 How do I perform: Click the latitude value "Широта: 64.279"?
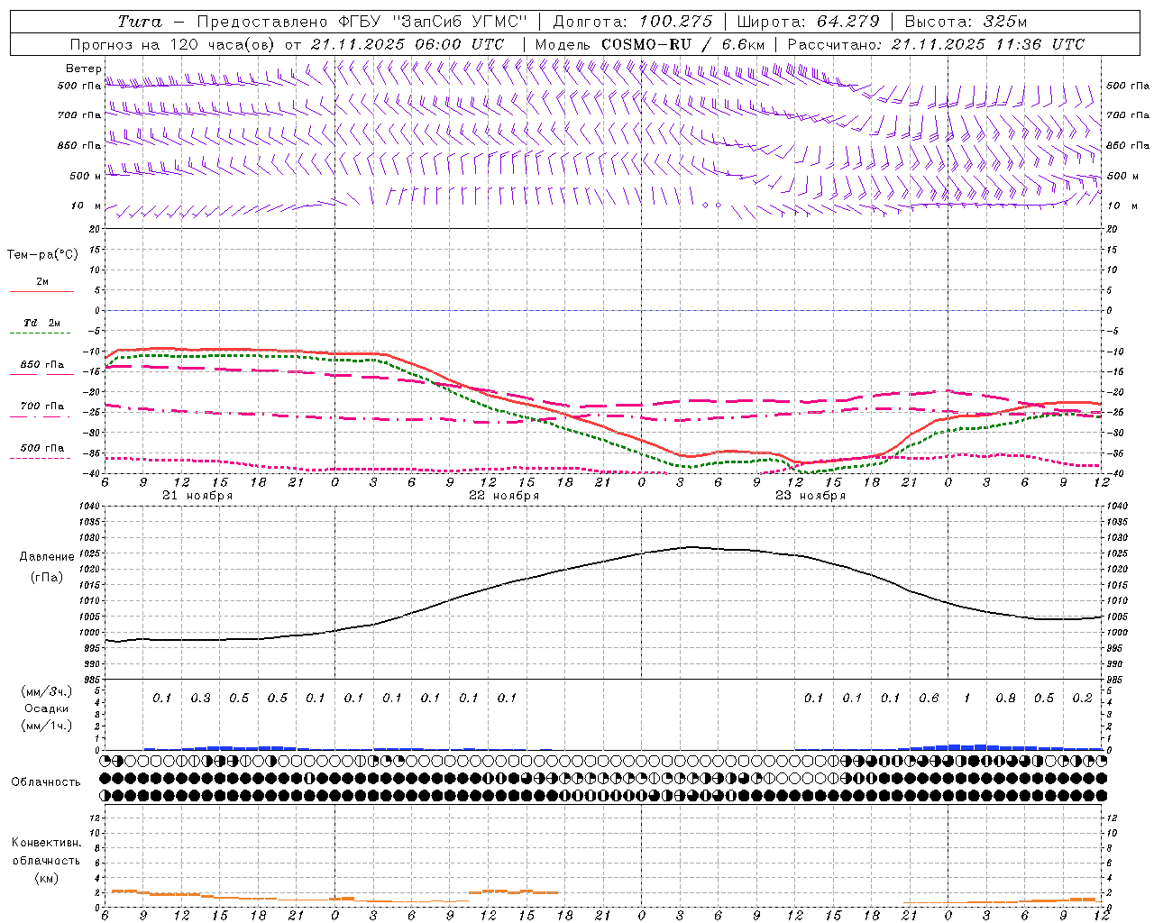(x=808, y=22)
